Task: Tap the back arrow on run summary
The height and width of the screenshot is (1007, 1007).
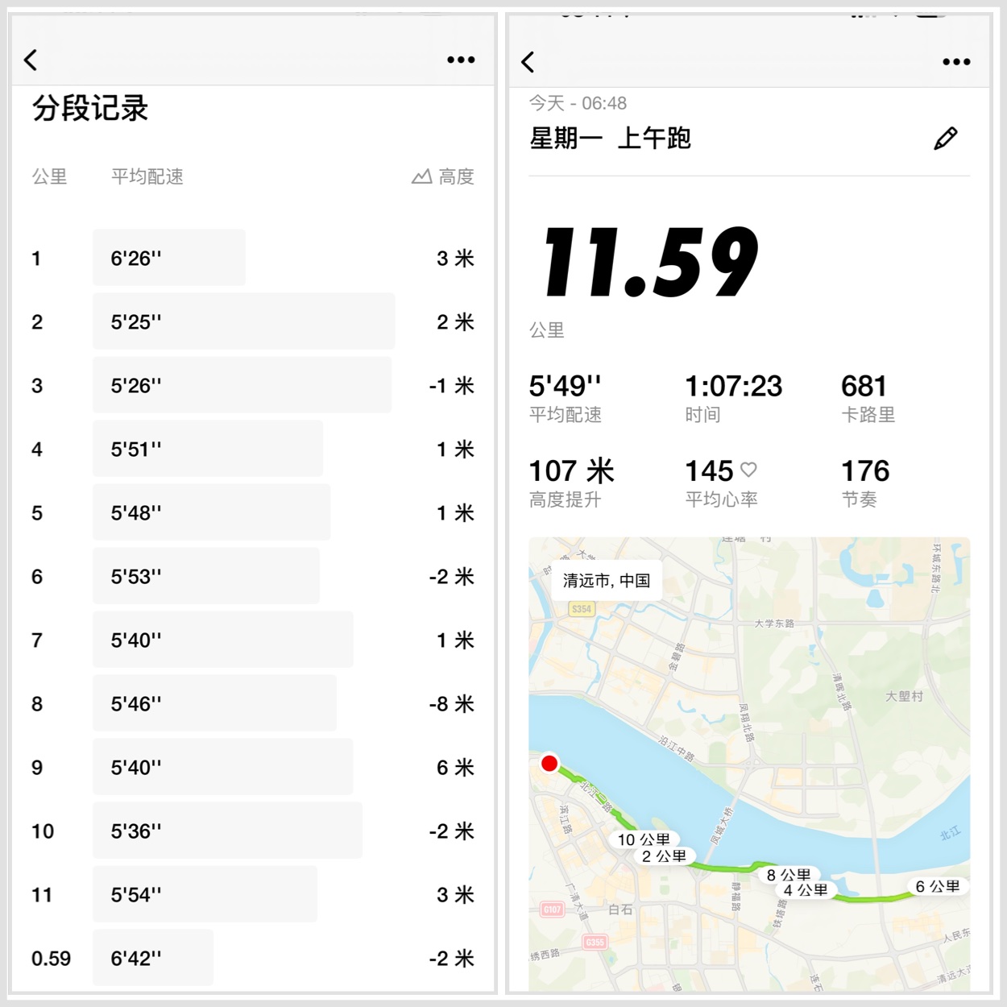Action: coord(528,62)
